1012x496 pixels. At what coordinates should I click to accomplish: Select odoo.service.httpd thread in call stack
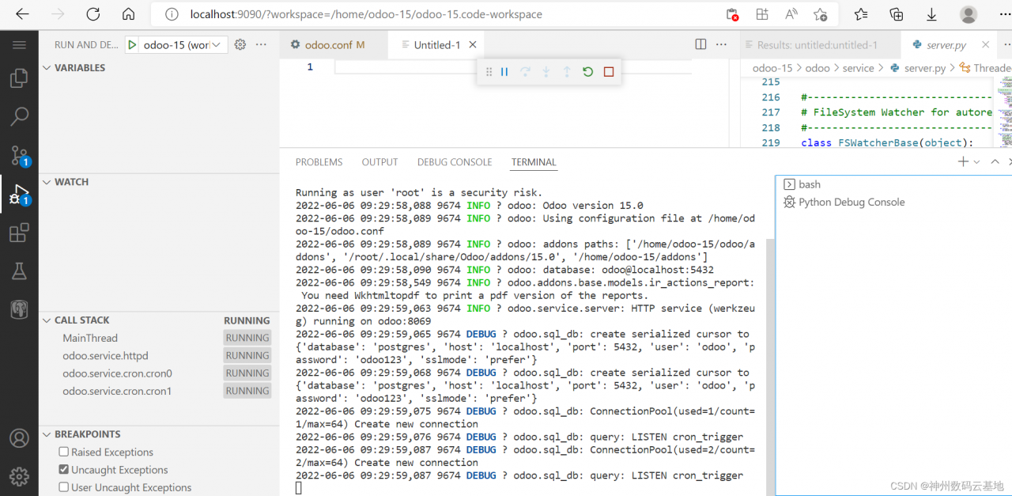[x=157, y=356]
